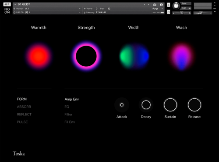
Task: Open the Purge dropdown menu
Action: coord(158,9)
